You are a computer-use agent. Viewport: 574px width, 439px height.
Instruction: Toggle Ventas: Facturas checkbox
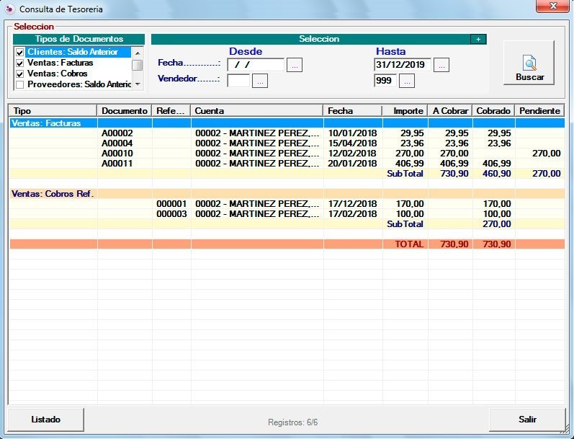(x=20, y=63)
